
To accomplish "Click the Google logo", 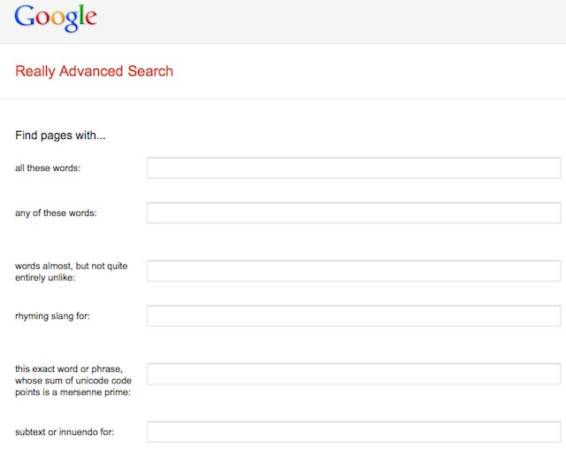I will tap(56, 17).
